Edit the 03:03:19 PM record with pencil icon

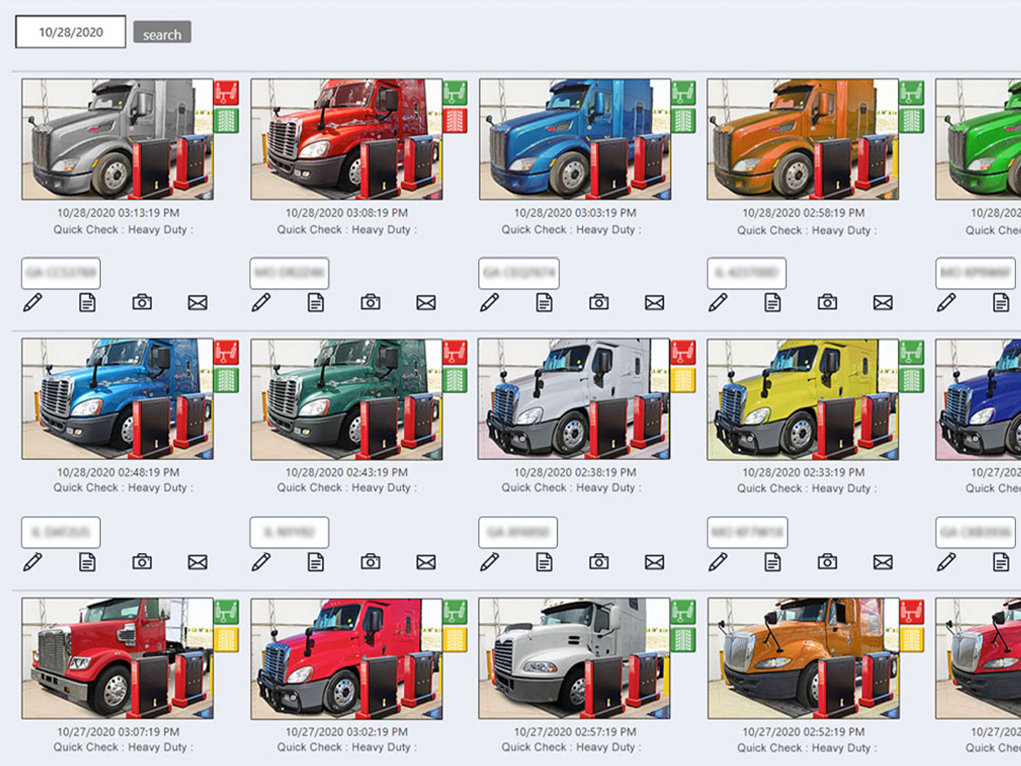click(x=490, y=303)
